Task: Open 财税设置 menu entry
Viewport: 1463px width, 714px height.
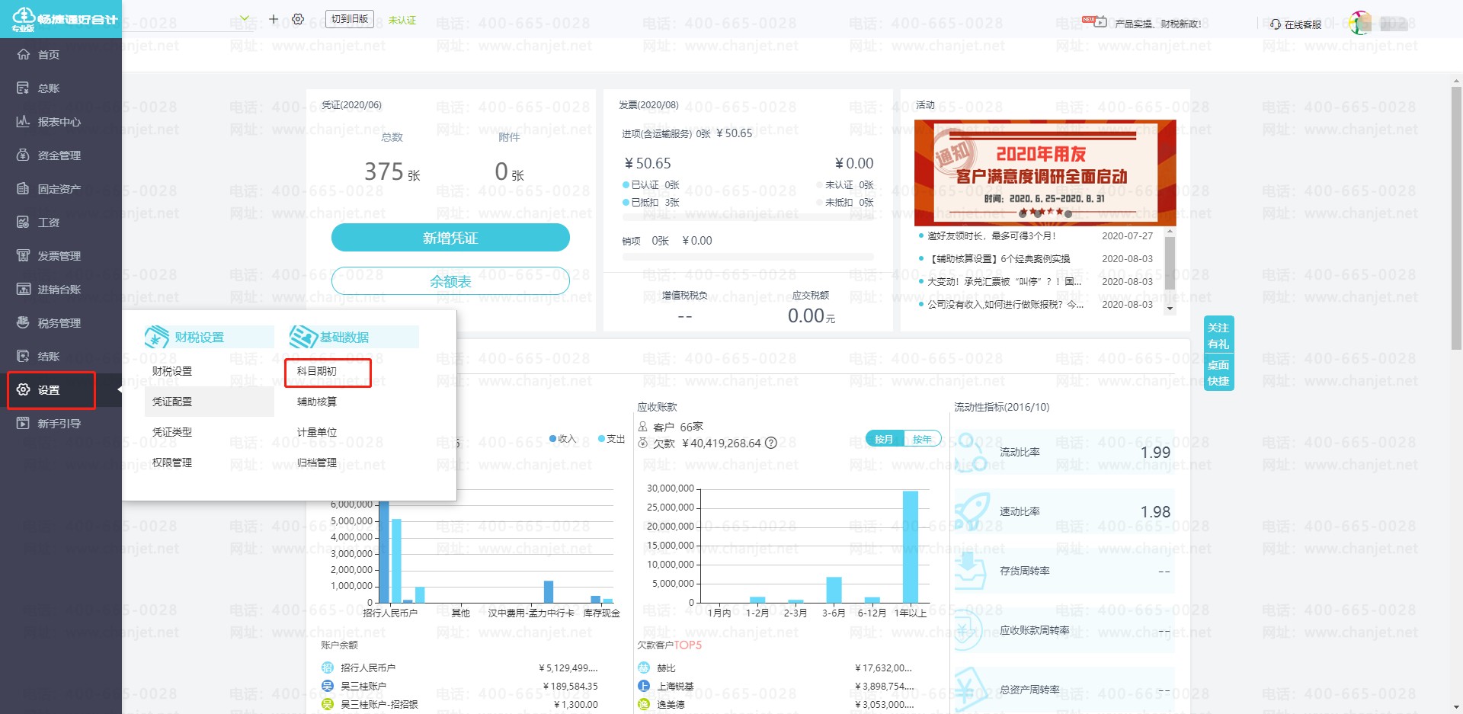Action: point(172,371)
